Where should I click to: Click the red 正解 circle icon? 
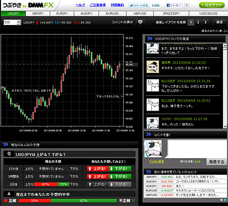6,201
